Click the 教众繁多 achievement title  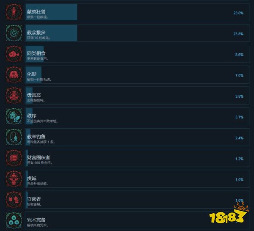(36, 33)
